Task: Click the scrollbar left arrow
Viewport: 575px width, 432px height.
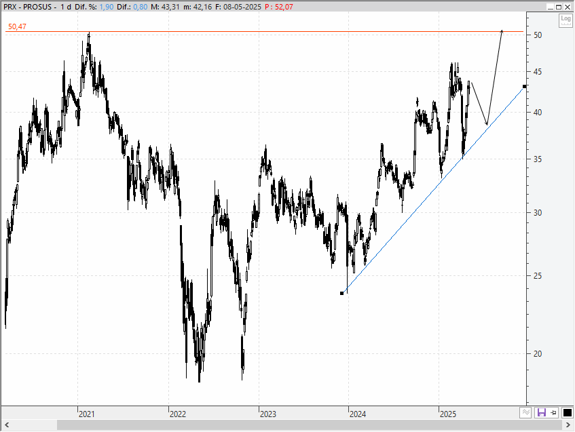Action: (6, 425)
